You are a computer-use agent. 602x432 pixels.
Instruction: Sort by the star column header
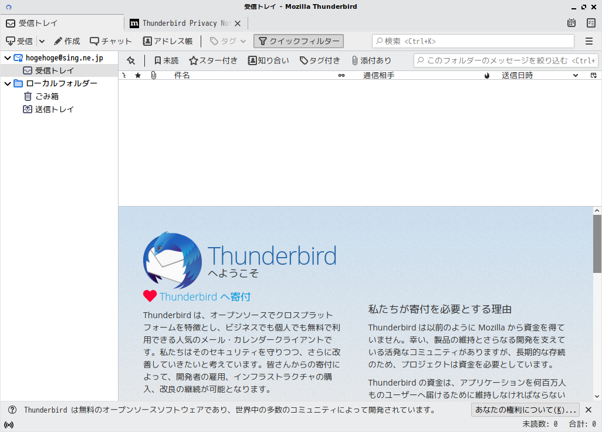[x=138, y=75]
